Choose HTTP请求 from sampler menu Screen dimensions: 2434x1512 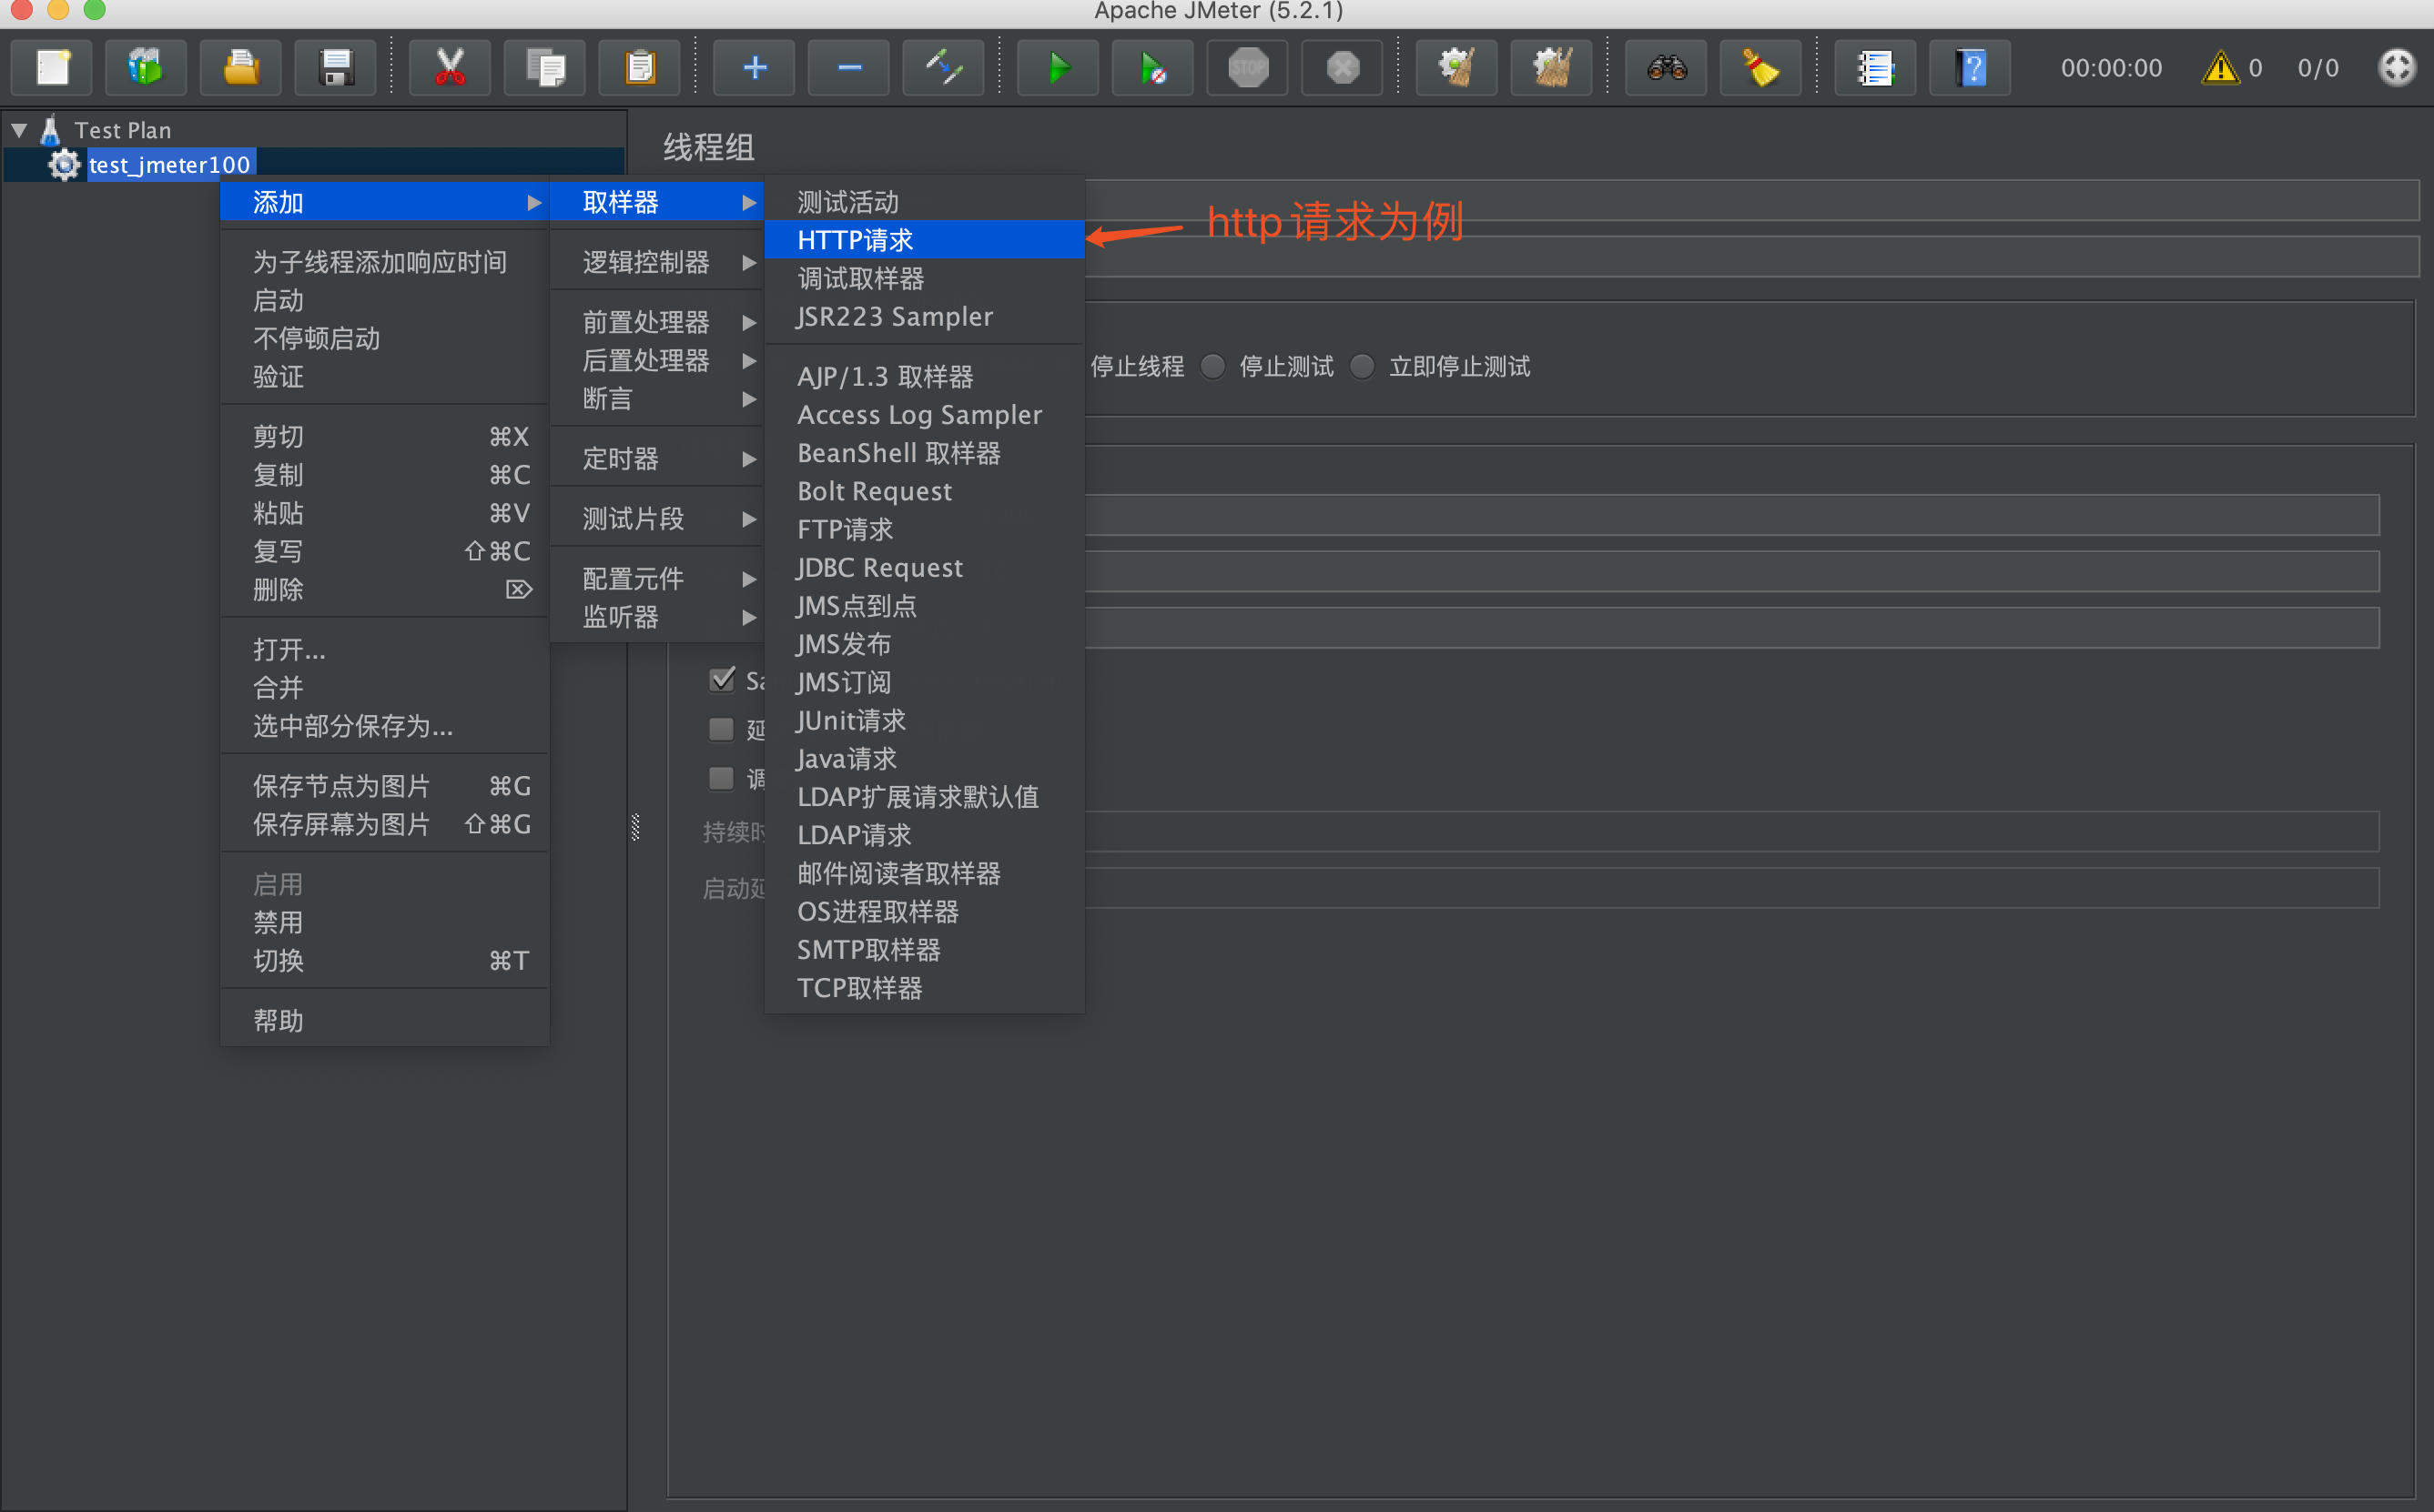pos(925,240)
